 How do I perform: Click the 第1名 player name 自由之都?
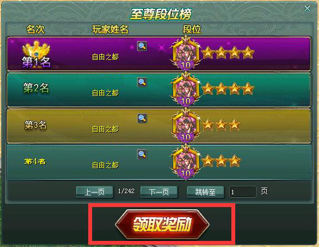[x=105, y=57]
